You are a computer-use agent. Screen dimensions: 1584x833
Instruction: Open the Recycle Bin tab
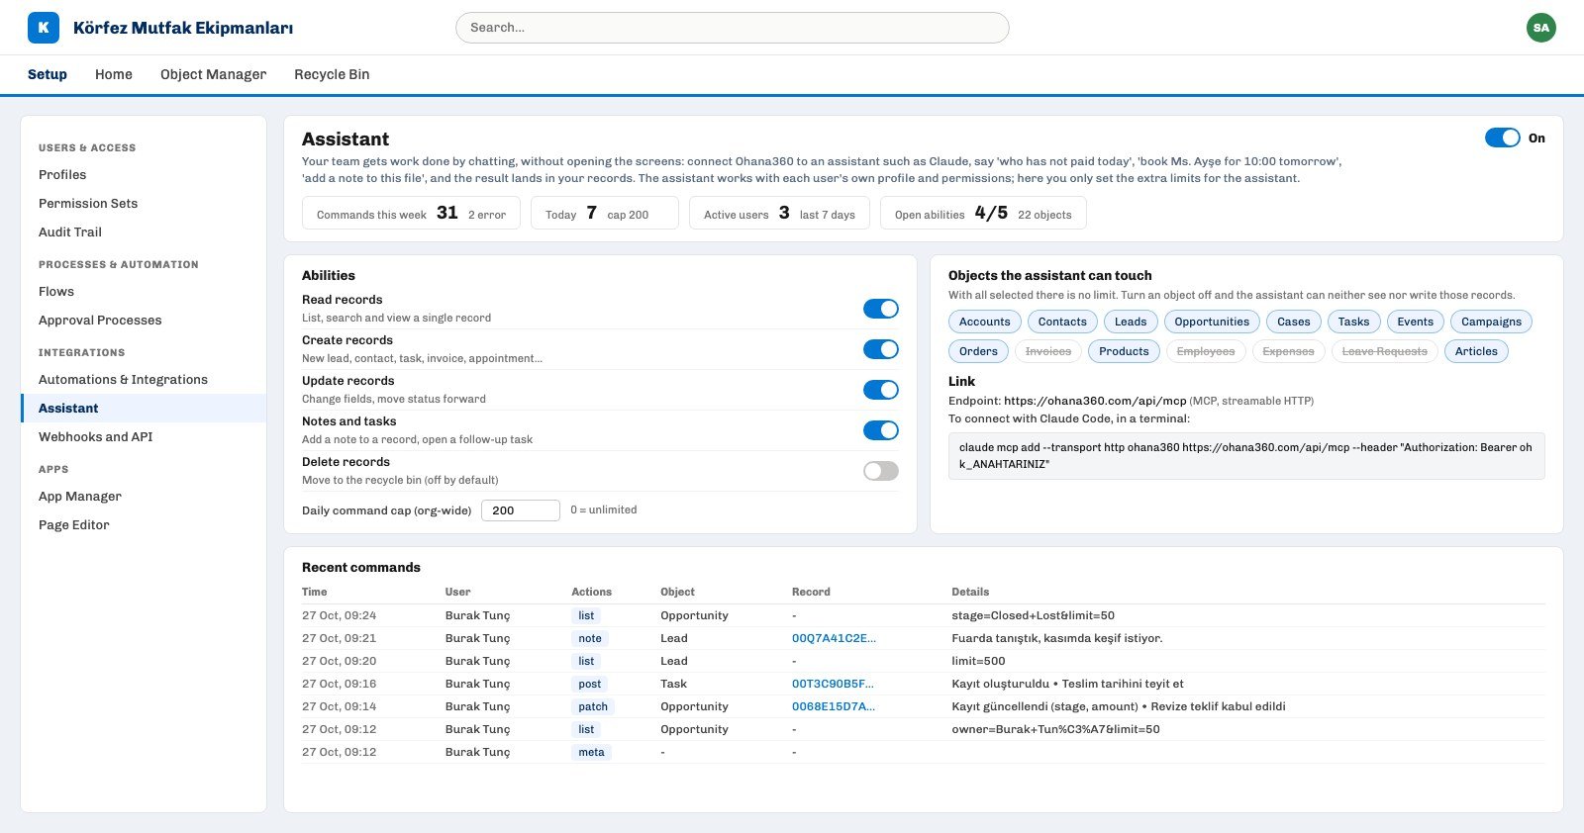[332, 74]
